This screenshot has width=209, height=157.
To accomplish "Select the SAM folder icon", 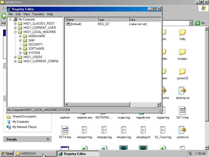I will (x=25, y=40).
